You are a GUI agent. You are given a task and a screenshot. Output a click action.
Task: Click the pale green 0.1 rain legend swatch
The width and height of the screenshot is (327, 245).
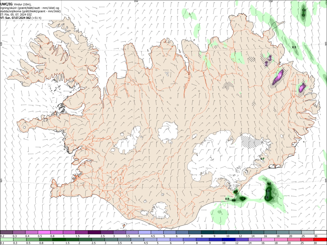pyautogui.click(x=6, y=239)
